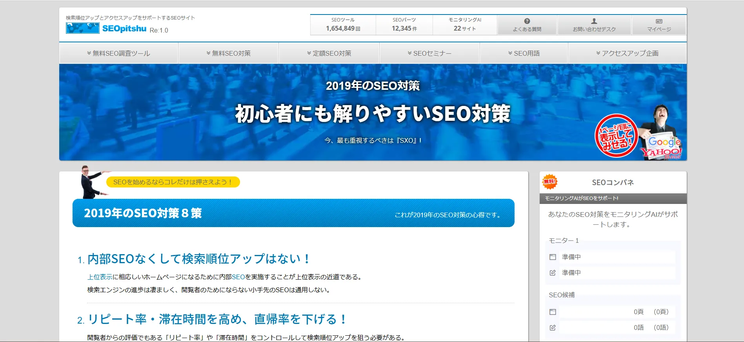The image size is (744, 342).
Task: Click the よくある質問 button
Action: click(527, 25)
